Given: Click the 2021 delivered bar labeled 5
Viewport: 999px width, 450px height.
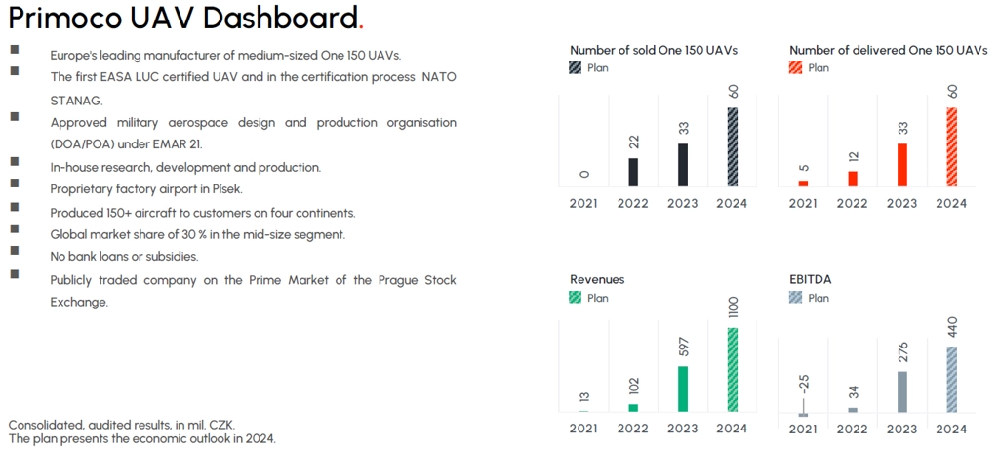Looking at the screenshot, I should coord(804,184).
